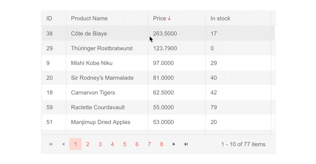The width and height of the screenshot is (316, 164).
Task: Select the Côte de Blaye row
Action: pos(156,33)
